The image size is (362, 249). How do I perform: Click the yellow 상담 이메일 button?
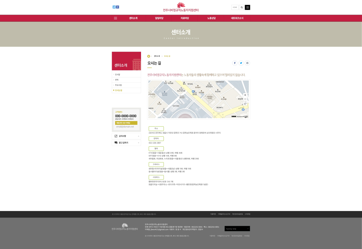pyautogui.click(x=126, y=123)
